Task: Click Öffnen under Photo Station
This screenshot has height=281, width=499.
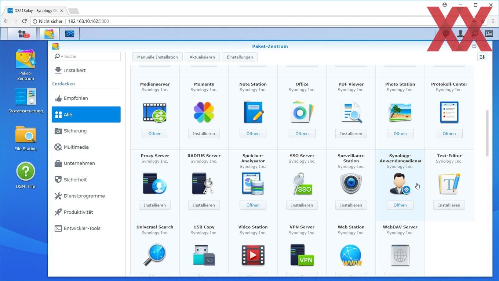Action: point(400,134)
